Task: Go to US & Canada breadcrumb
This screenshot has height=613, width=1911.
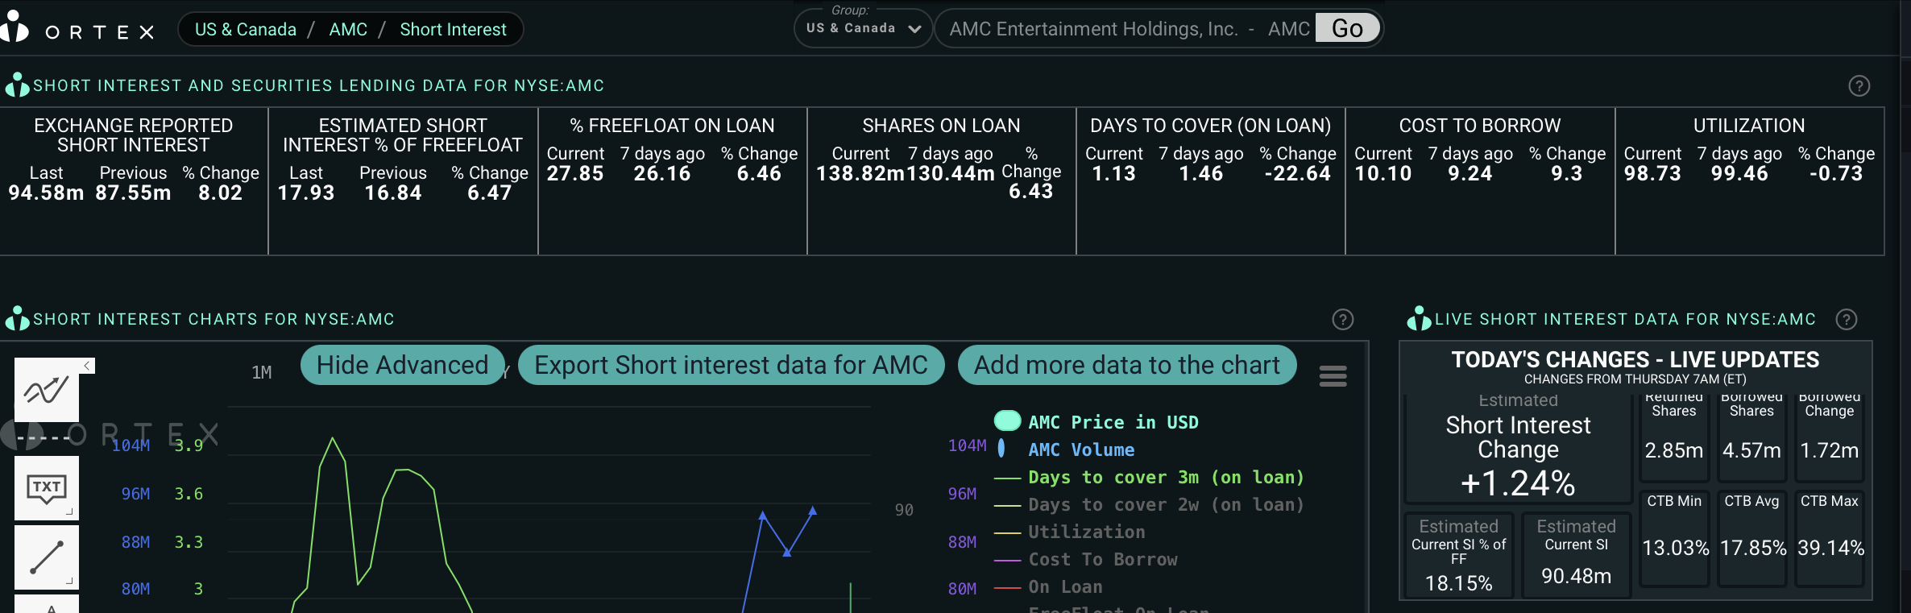Action: 246,30
